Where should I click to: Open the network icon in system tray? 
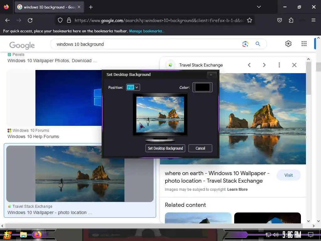coord(268,235)
